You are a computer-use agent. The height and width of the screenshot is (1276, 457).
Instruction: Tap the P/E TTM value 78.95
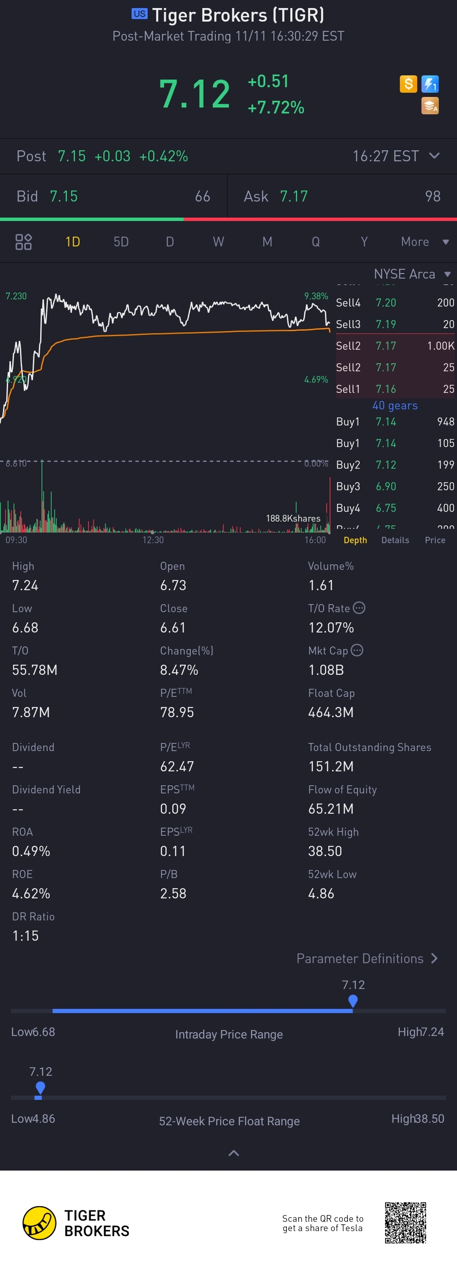(x=177, y=712)
